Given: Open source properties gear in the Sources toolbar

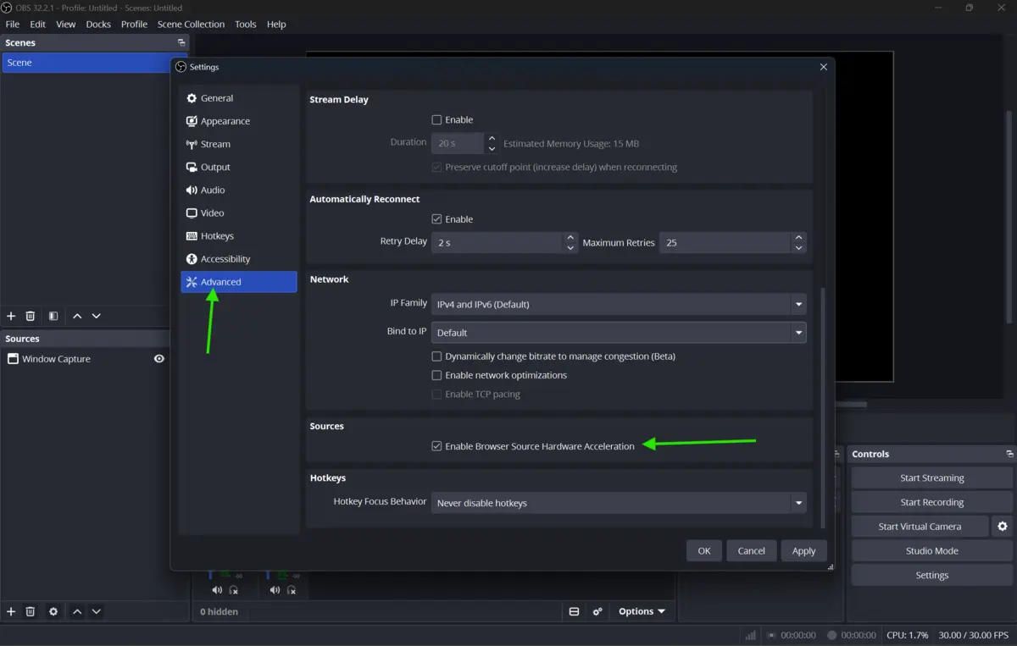Looking at the screenshot, I should coord(53,611).
